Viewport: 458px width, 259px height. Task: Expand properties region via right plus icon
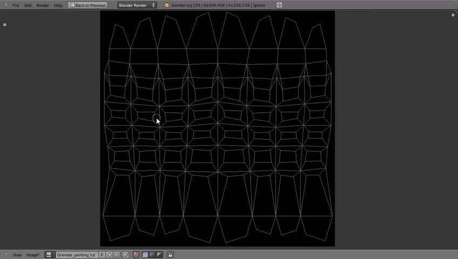pyautogui.click(x=453, y=15)
